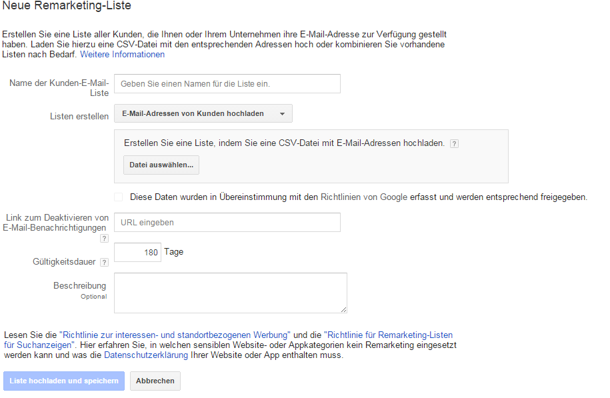Open Richtlinie zur interessen- und standortbezogenen Werbung

[175, 335]
